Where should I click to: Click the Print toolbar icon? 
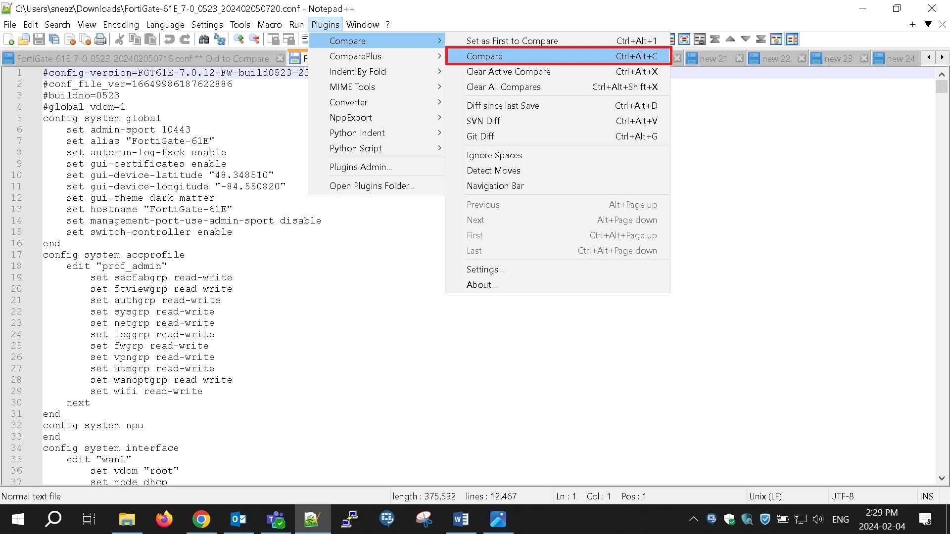[x=101, y=40]
